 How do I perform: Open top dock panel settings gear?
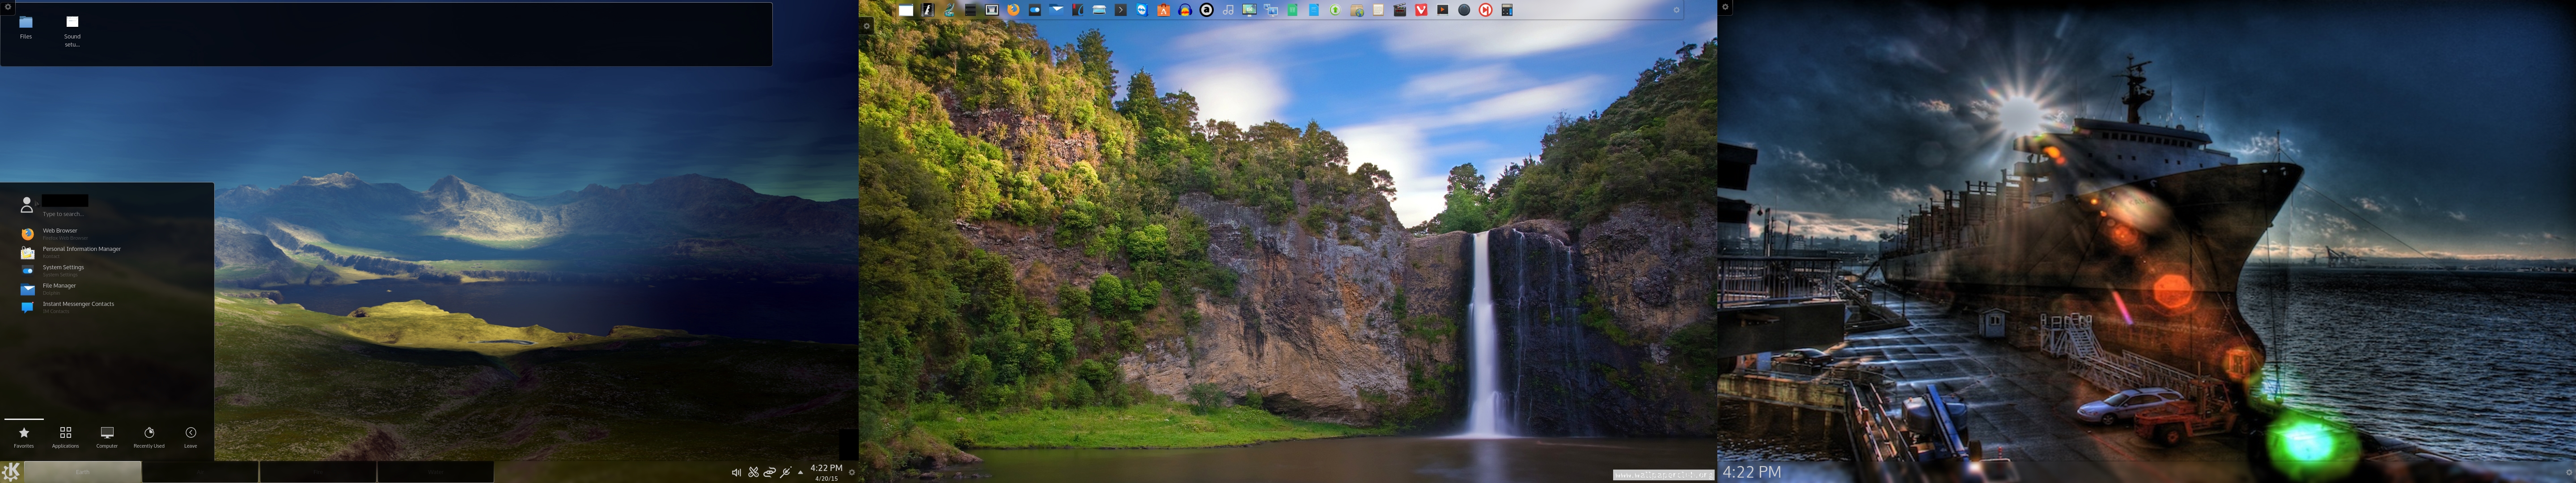[x=1677, y=10]
